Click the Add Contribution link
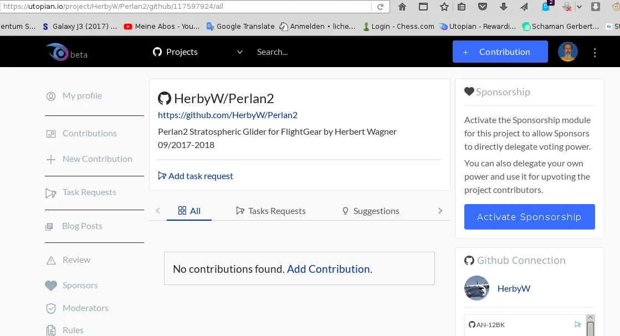Viewport: 620px width, 336px height. point(329,269)
